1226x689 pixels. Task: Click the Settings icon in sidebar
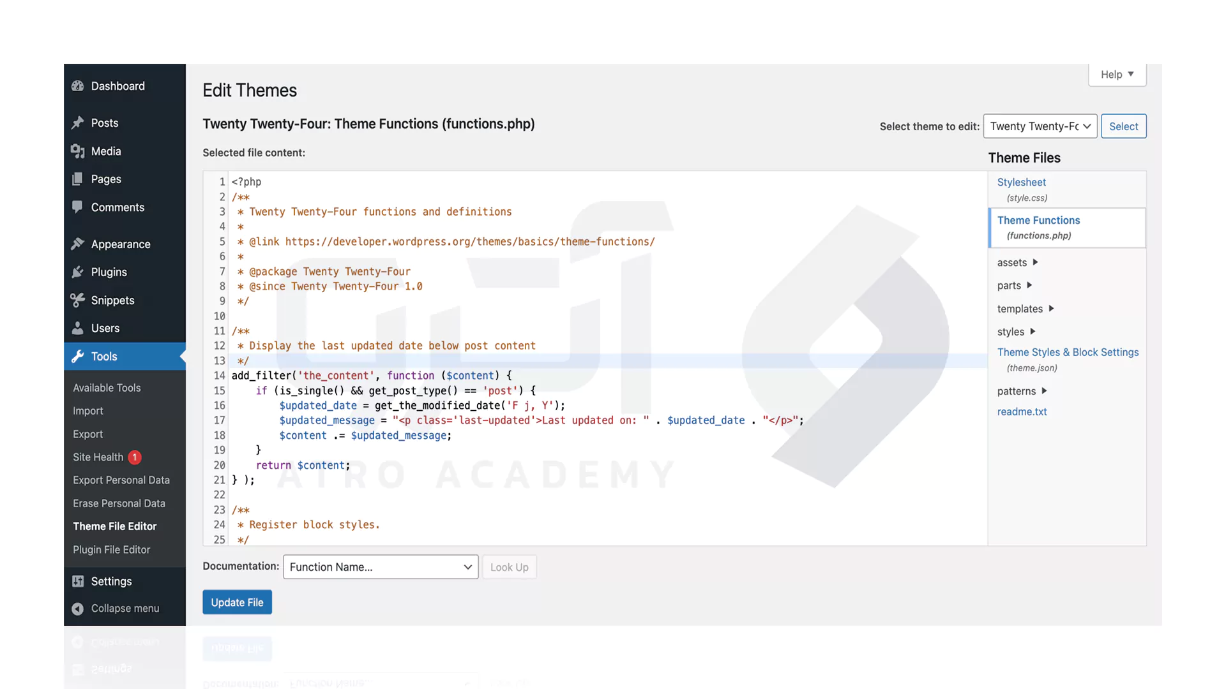79,581
